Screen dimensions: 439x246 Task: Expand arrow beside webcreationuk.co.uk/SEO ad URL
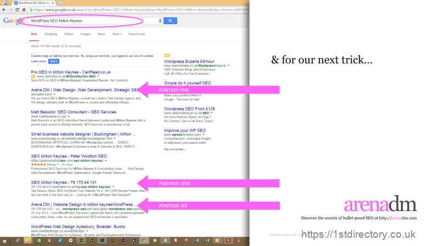[211, 113]
